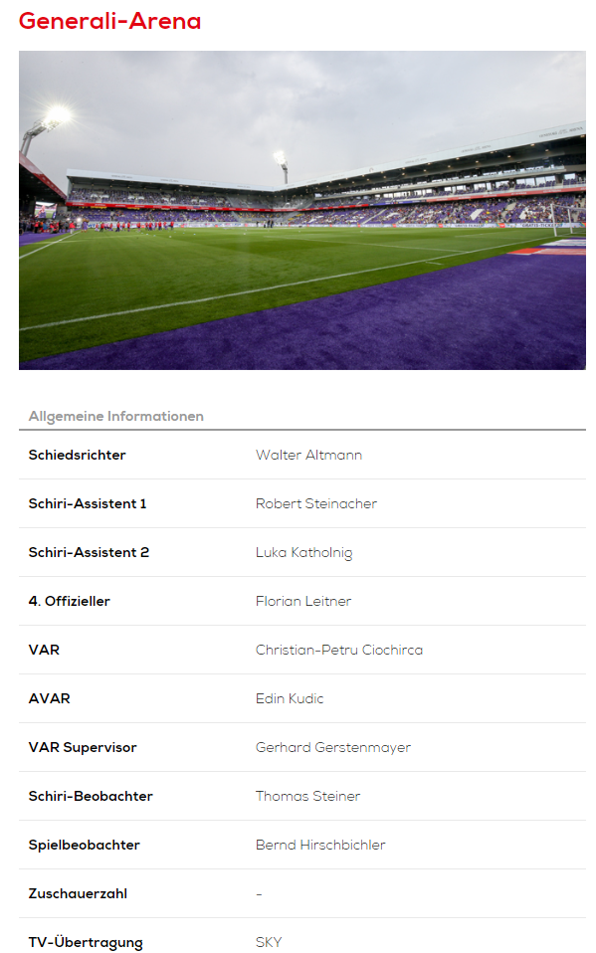Select supervisor Gerhard Gerstenmayer
This screenshot has height=953, width=596.
333,747
